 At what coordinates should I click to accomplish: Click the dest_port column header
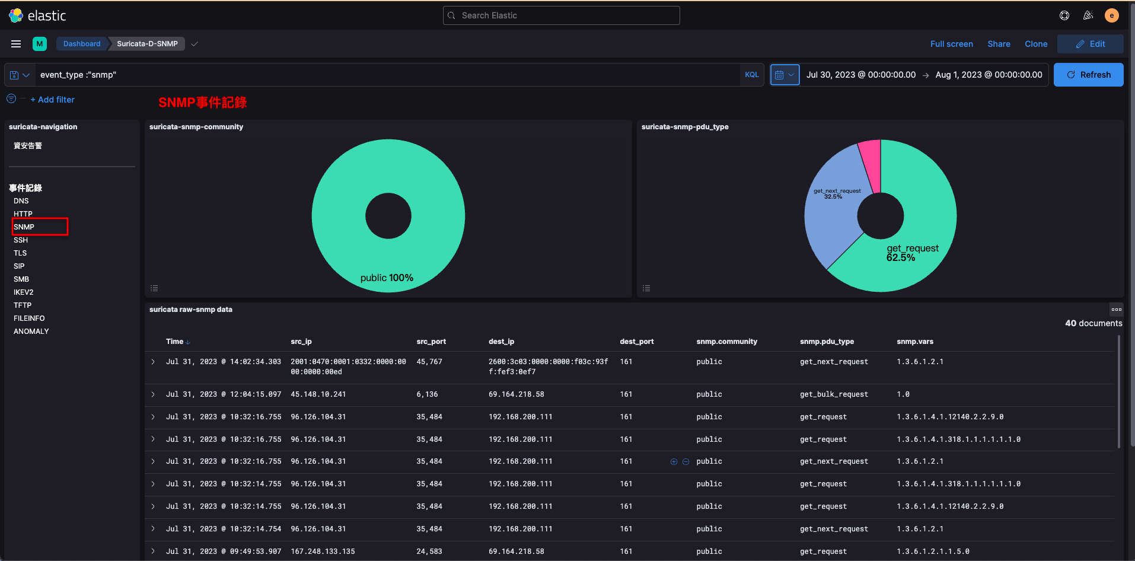coord(637,342)
